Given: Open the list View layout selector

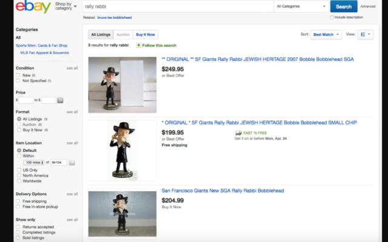Looking at the screenshot, I should pyautogui.click(x=366, y=34).
